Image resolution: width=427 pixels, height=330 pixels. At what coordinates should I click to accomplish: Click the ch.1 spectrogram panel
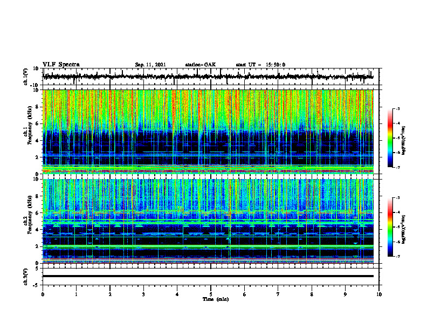click(x=208, y=132)
